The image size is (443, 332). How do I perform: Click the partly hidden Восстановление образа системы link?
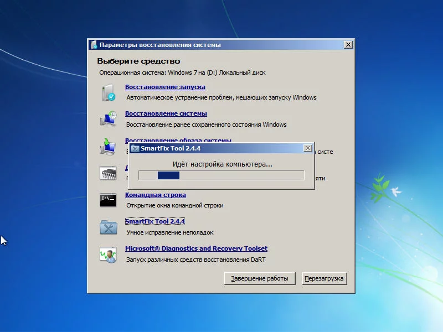pos(178,141)
